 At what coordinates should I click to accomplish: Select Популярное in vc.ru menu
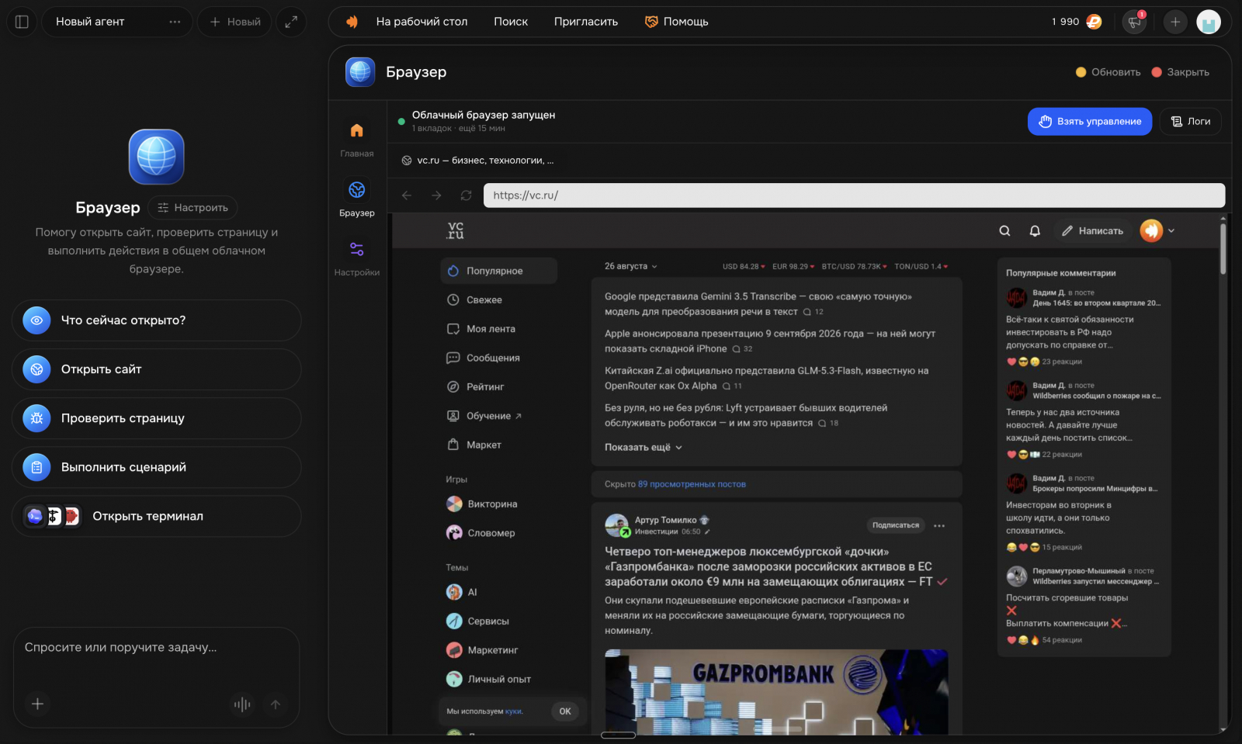tap(499, 271)
